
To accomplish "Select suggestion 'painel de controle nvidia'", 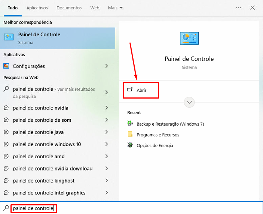I will coord(58,108).
